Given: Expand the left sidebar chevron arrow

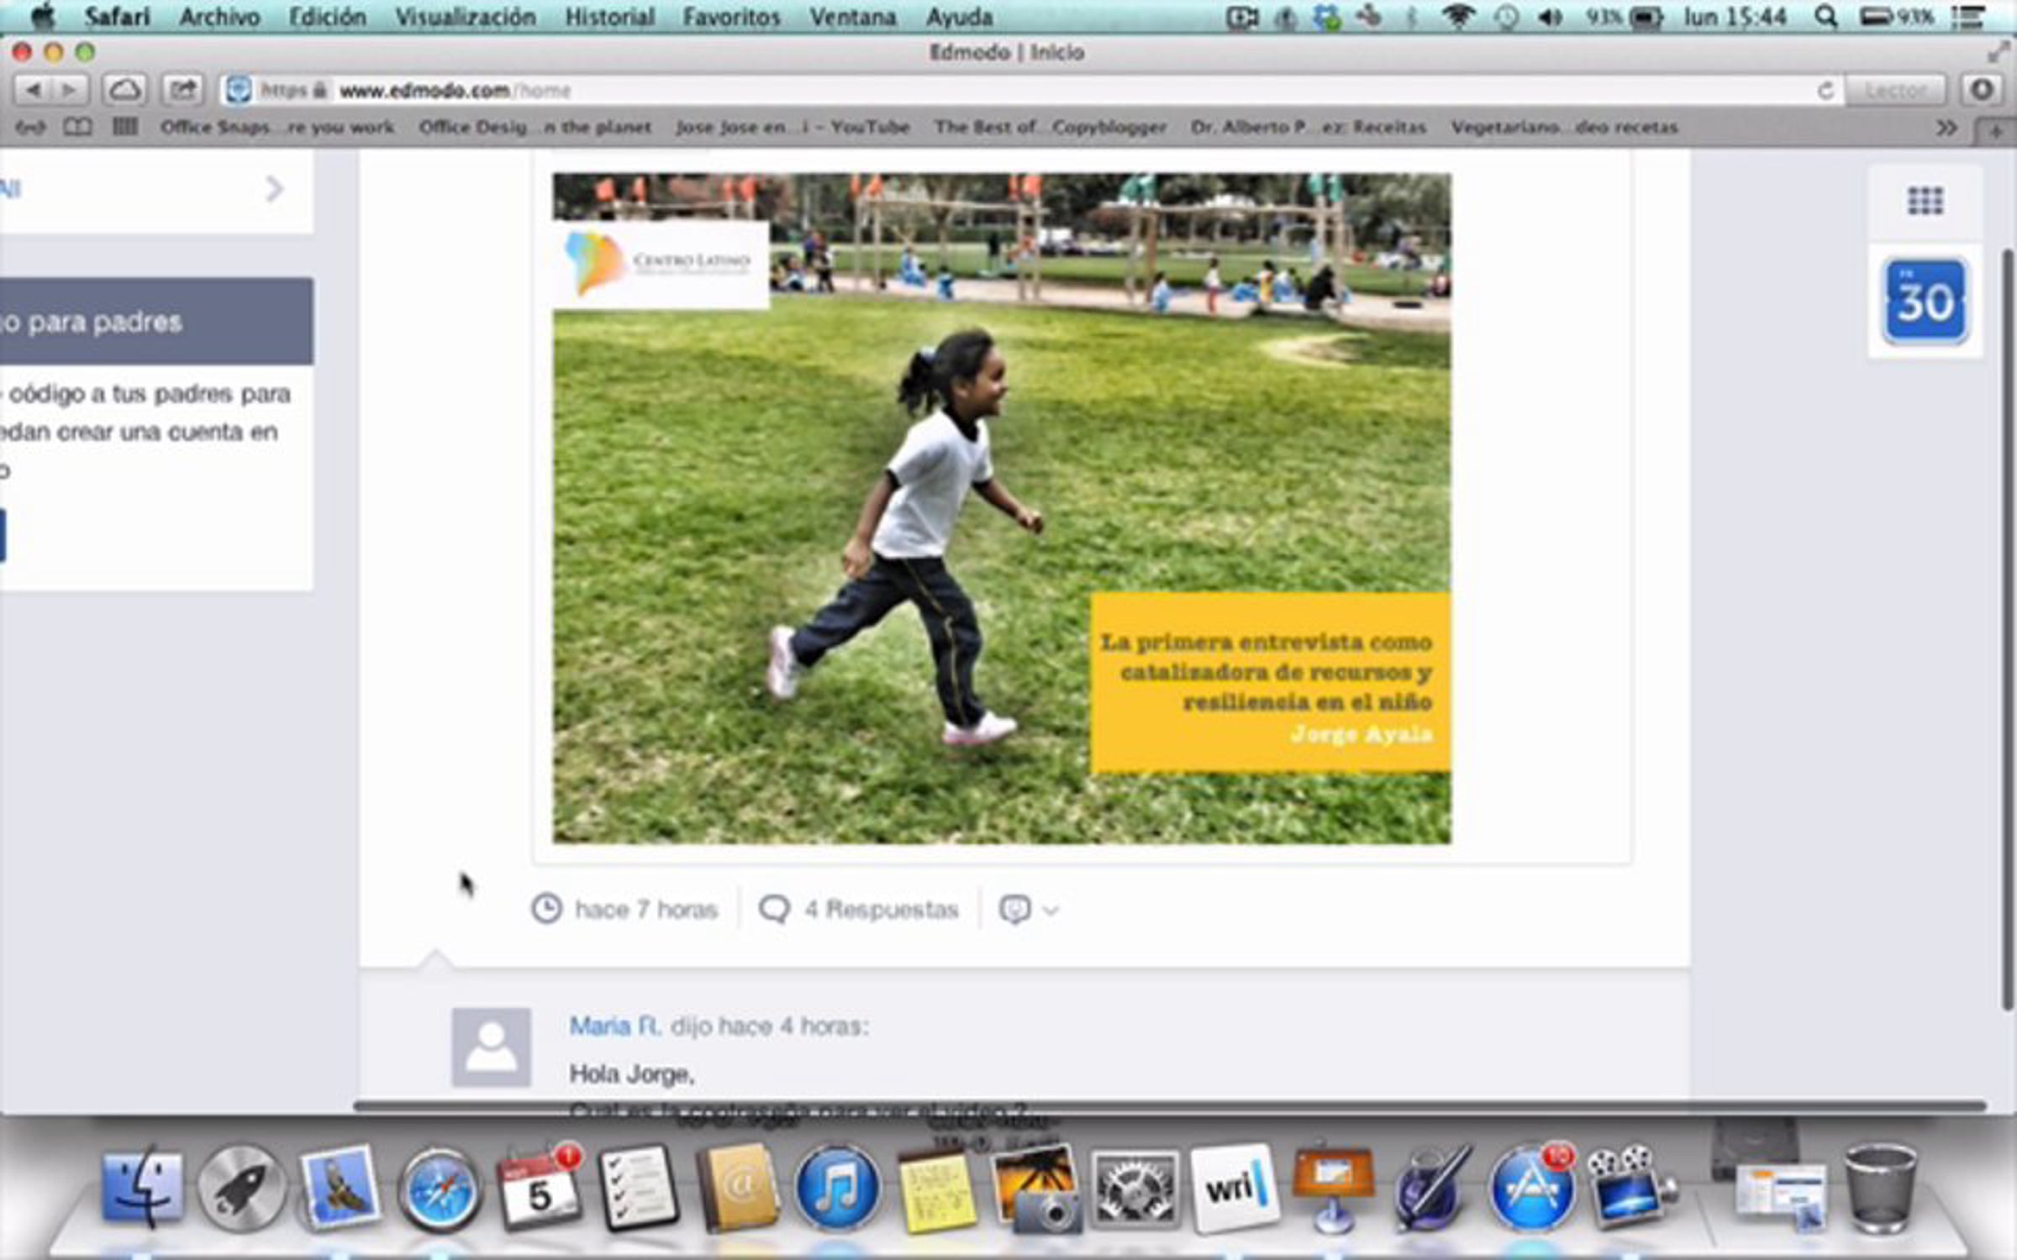Looking at the screenshot, I should [274, 189].
